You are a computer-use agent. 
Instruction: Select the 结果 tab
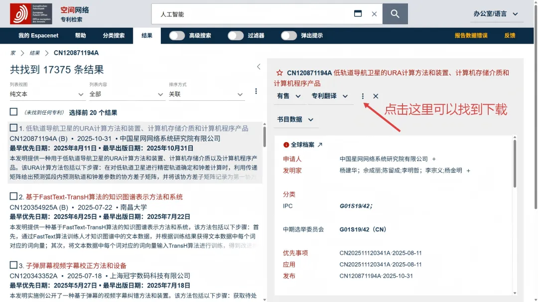[x=147, y=36]
